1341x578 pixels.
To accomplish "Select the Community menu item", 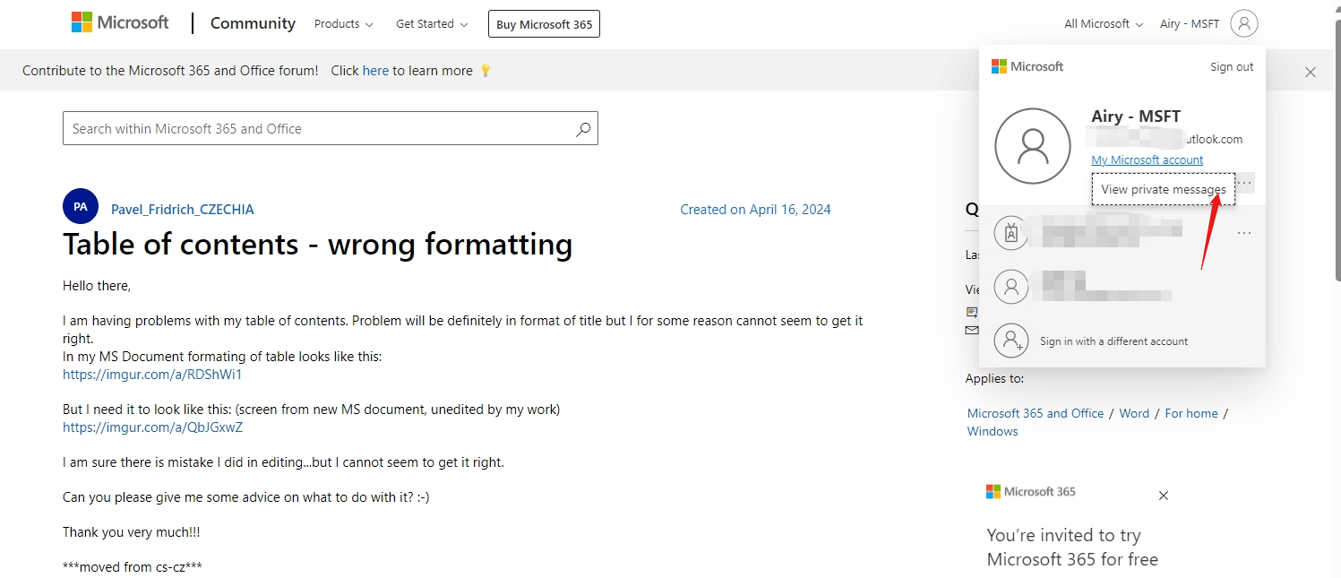I will (x=252, y=23).
